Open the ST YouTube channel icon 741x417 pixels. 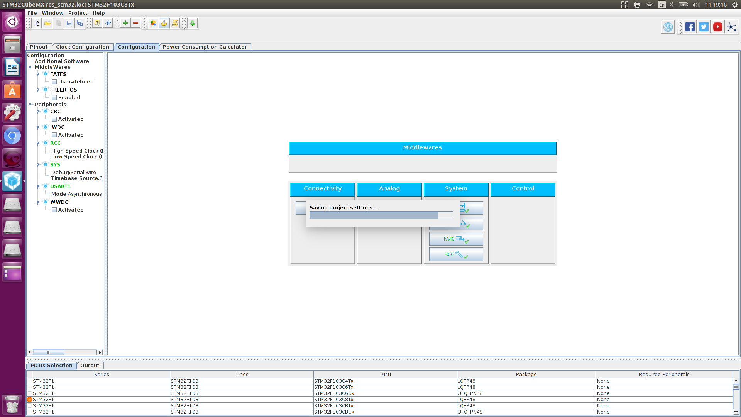[717, 27]
